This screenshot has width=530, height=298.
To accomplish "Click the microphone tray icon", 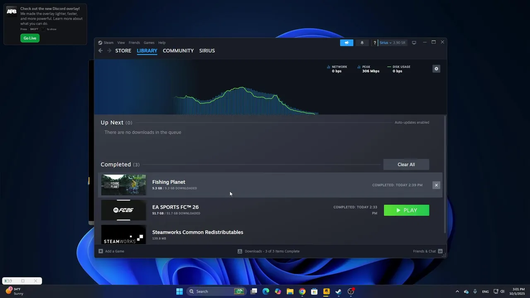I will coord(475,291).
